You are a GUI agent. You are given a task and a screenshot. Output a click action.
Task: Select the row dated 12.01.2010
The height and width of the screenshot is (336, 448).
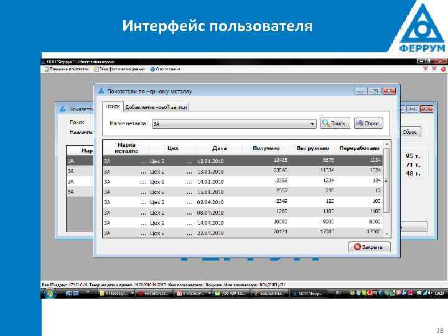(x=243, y=161)
